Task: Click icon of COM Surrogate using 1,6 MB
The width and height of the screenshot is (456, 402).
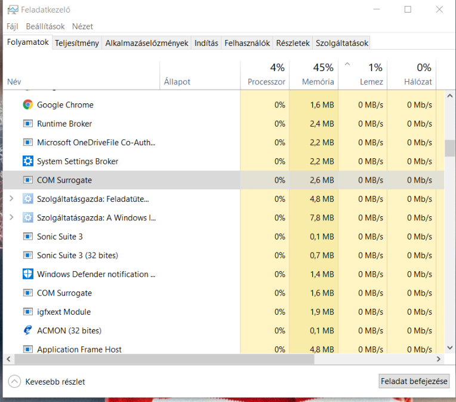Action: click(x=28, y=293)
